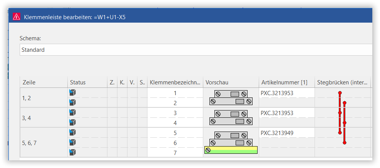Click the status cube icon for terminal 7
The width and height of the screenshot is (380, 168).
(72, 152)
